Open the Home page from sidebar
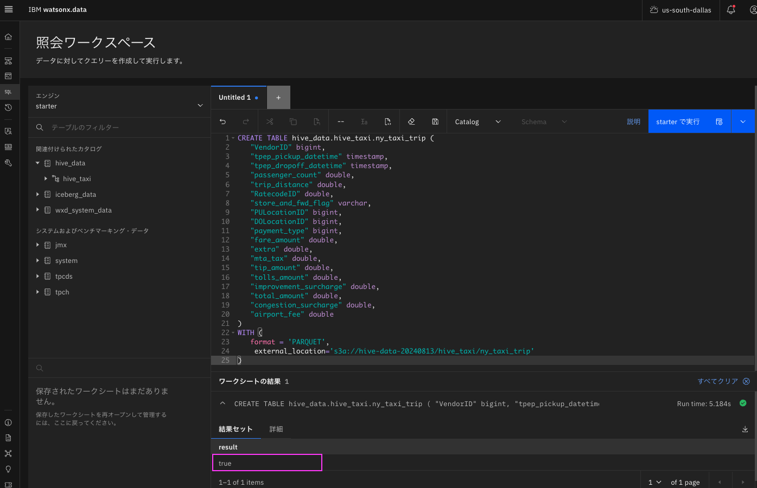The height and width of the screenshot is (488, 757). [8, 37]
